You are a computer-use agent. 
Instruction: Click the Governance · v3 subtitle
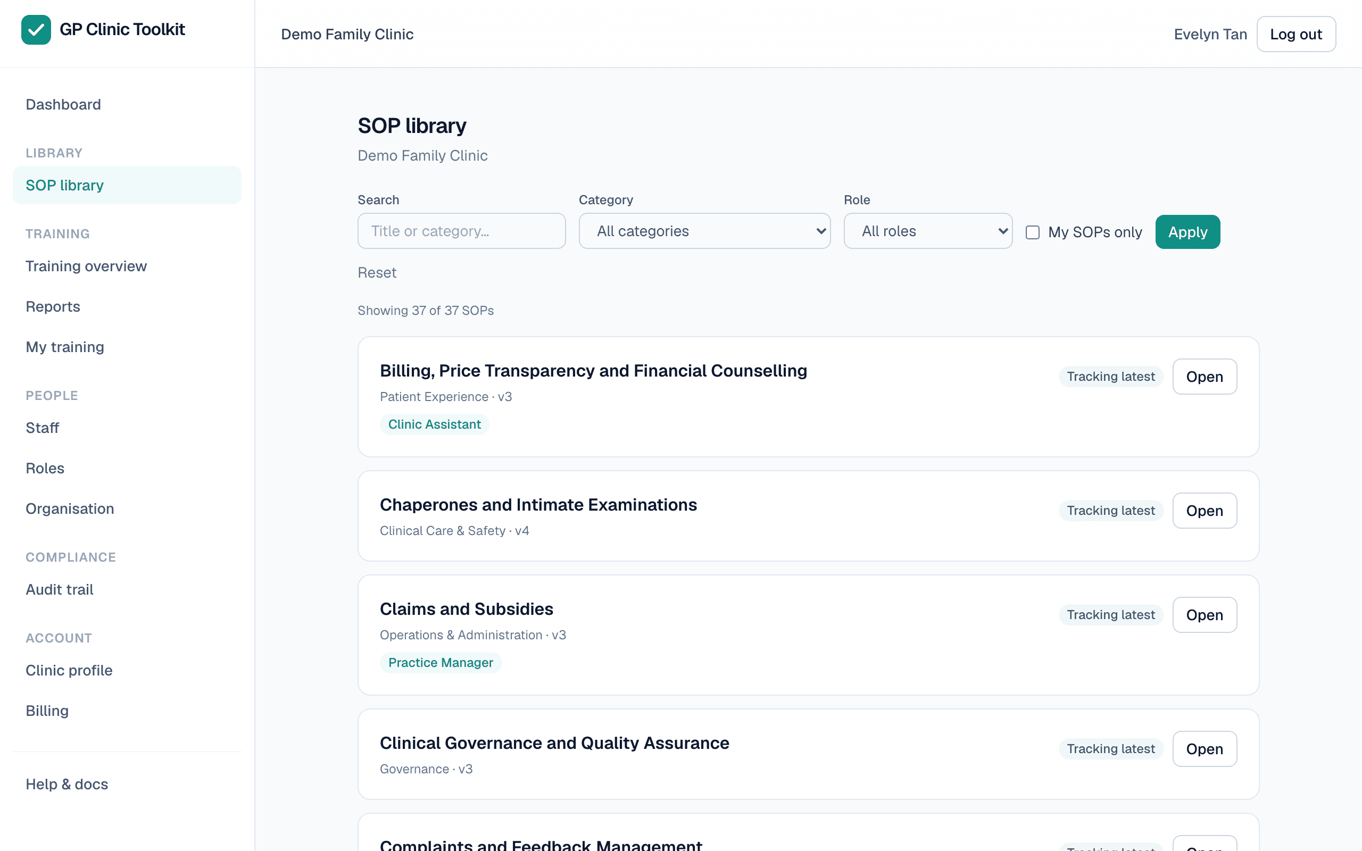(x=426, y=769)
